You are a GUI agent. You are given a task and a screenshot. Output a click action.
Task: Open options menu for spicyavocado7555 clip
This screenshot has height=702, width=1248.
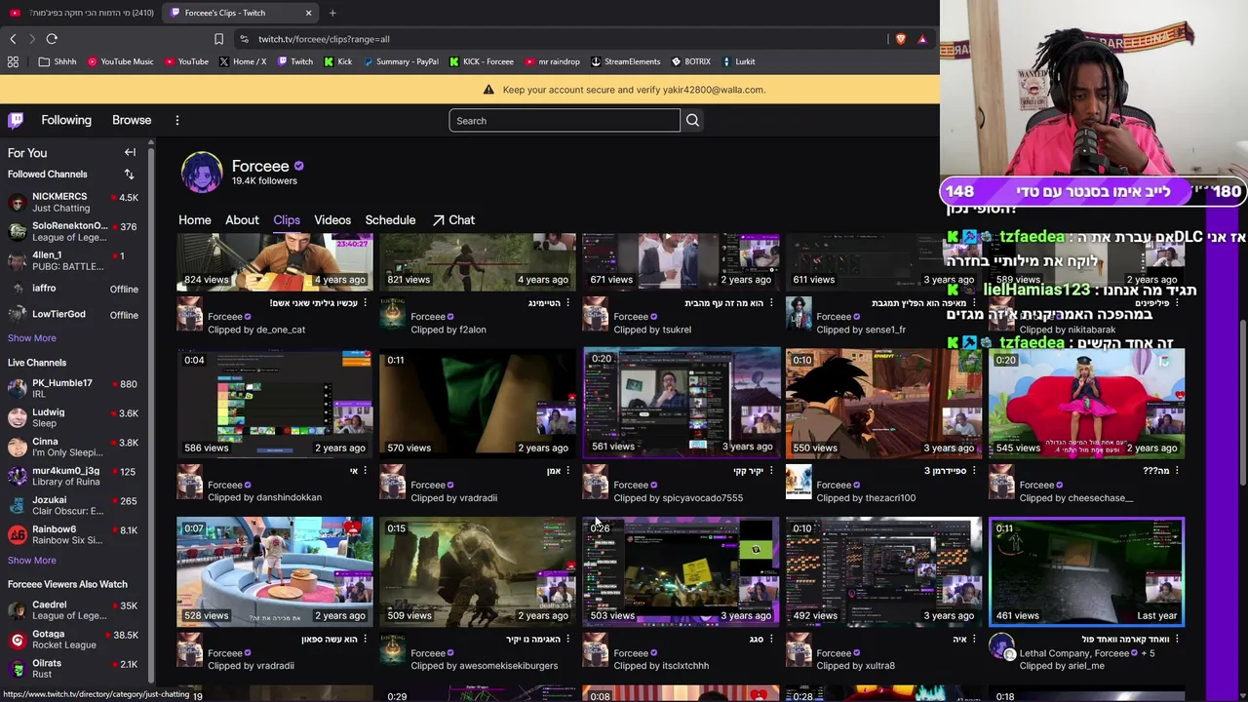click(x=771, y=471)
